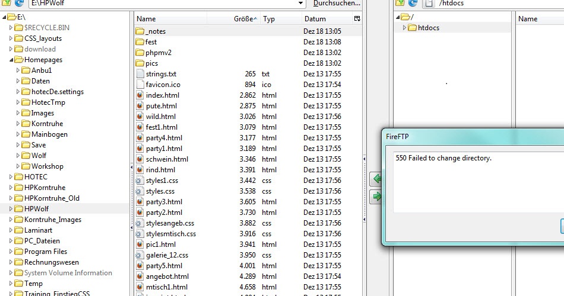
Task: Collapse the Homepages folder node
Action: coord(11,60)
